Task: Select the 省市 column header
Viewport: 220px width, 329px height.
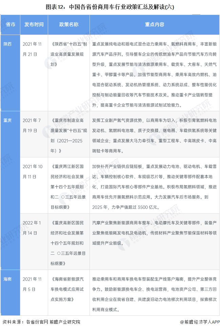Action: tap(10, 24)
